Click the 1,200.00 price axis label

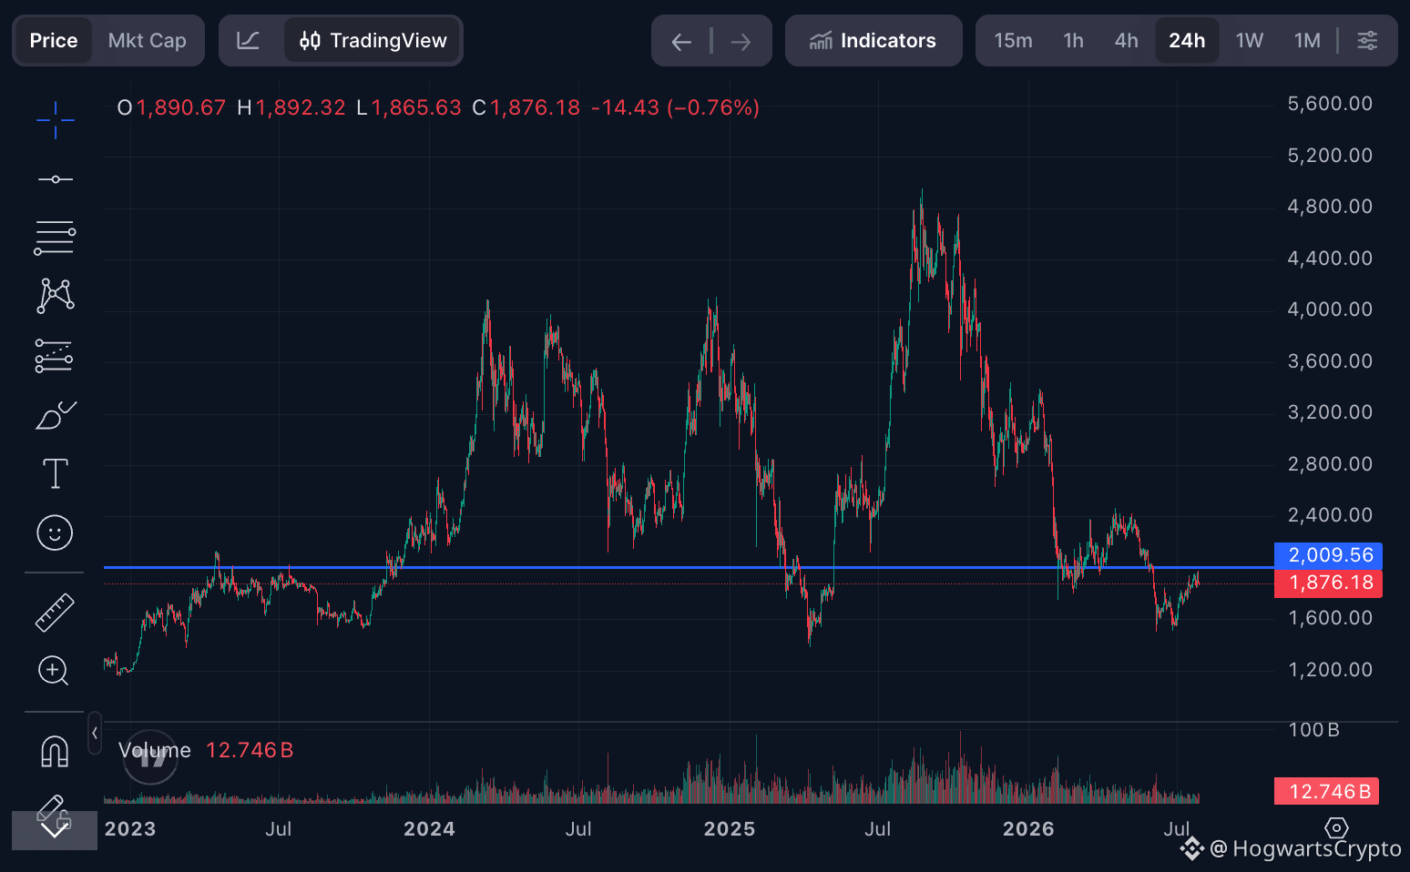pyautogui.click(x=1330, y=670)
